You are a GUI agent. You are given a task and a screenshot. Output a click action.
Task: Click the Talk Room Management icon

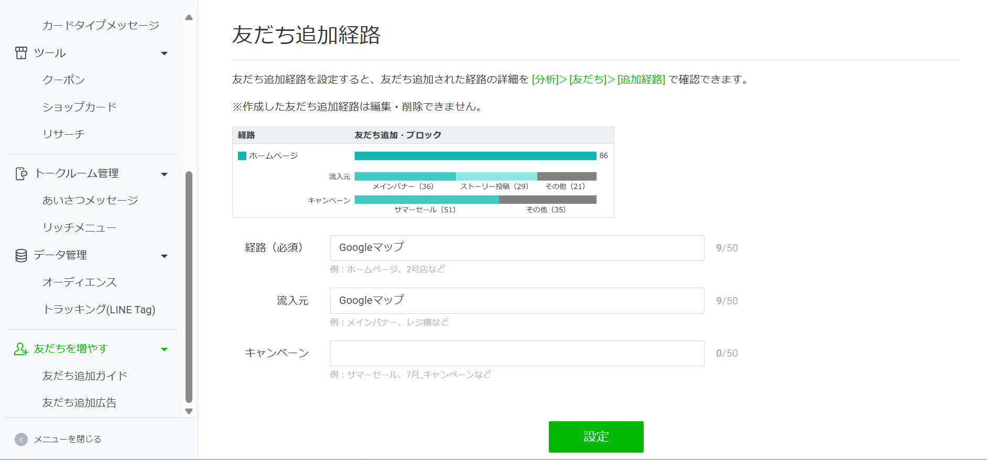click(21, 173)
